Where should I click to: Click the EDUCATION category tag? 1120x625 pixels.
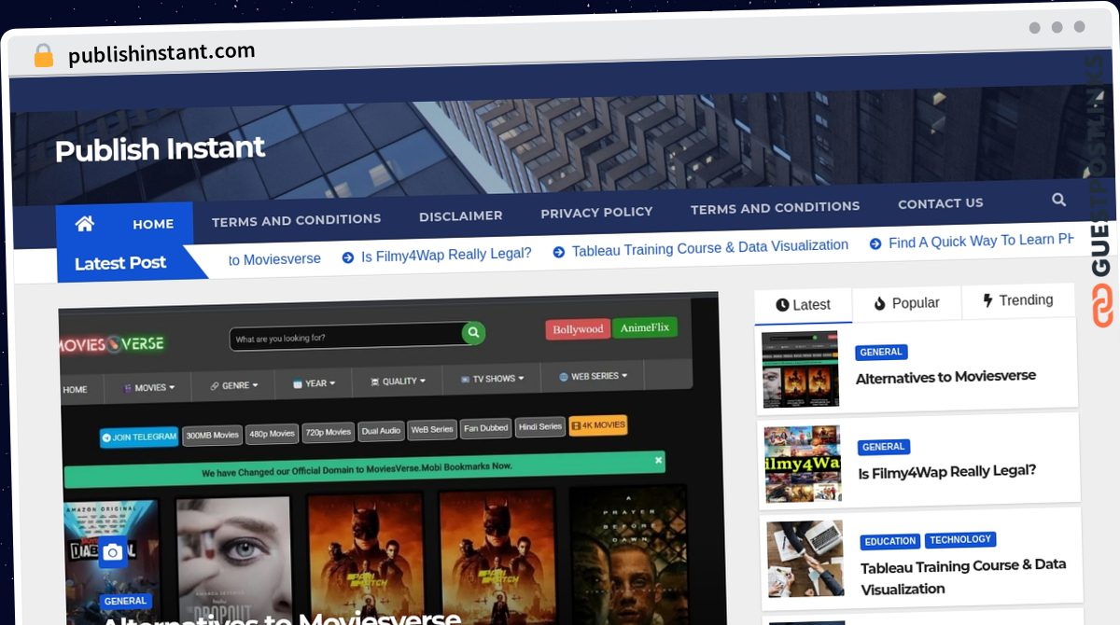[x=890, y=541]
